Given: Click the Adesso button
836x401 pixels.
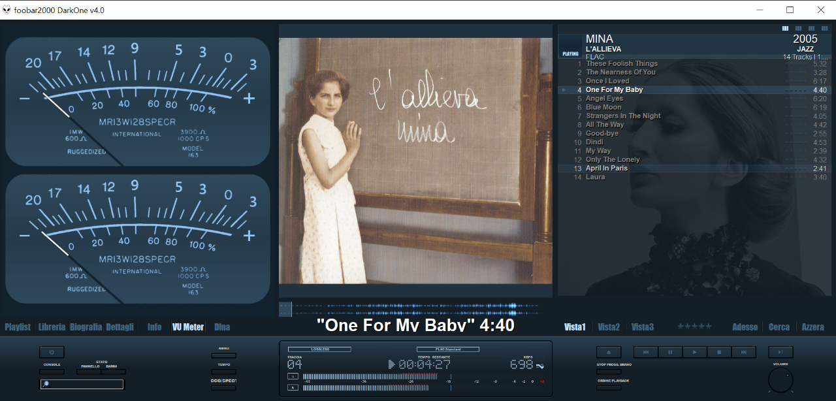Looking at the screenshot, I should tap(745, 327).
